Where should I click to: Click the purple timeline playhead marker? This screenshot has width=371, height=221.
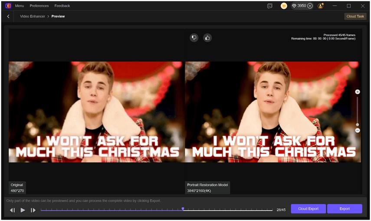coord(183,209)
